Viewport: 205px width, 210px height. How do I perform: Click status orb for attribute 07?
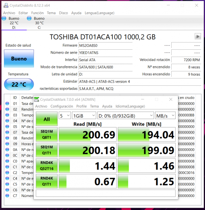[x=7, y=132]
